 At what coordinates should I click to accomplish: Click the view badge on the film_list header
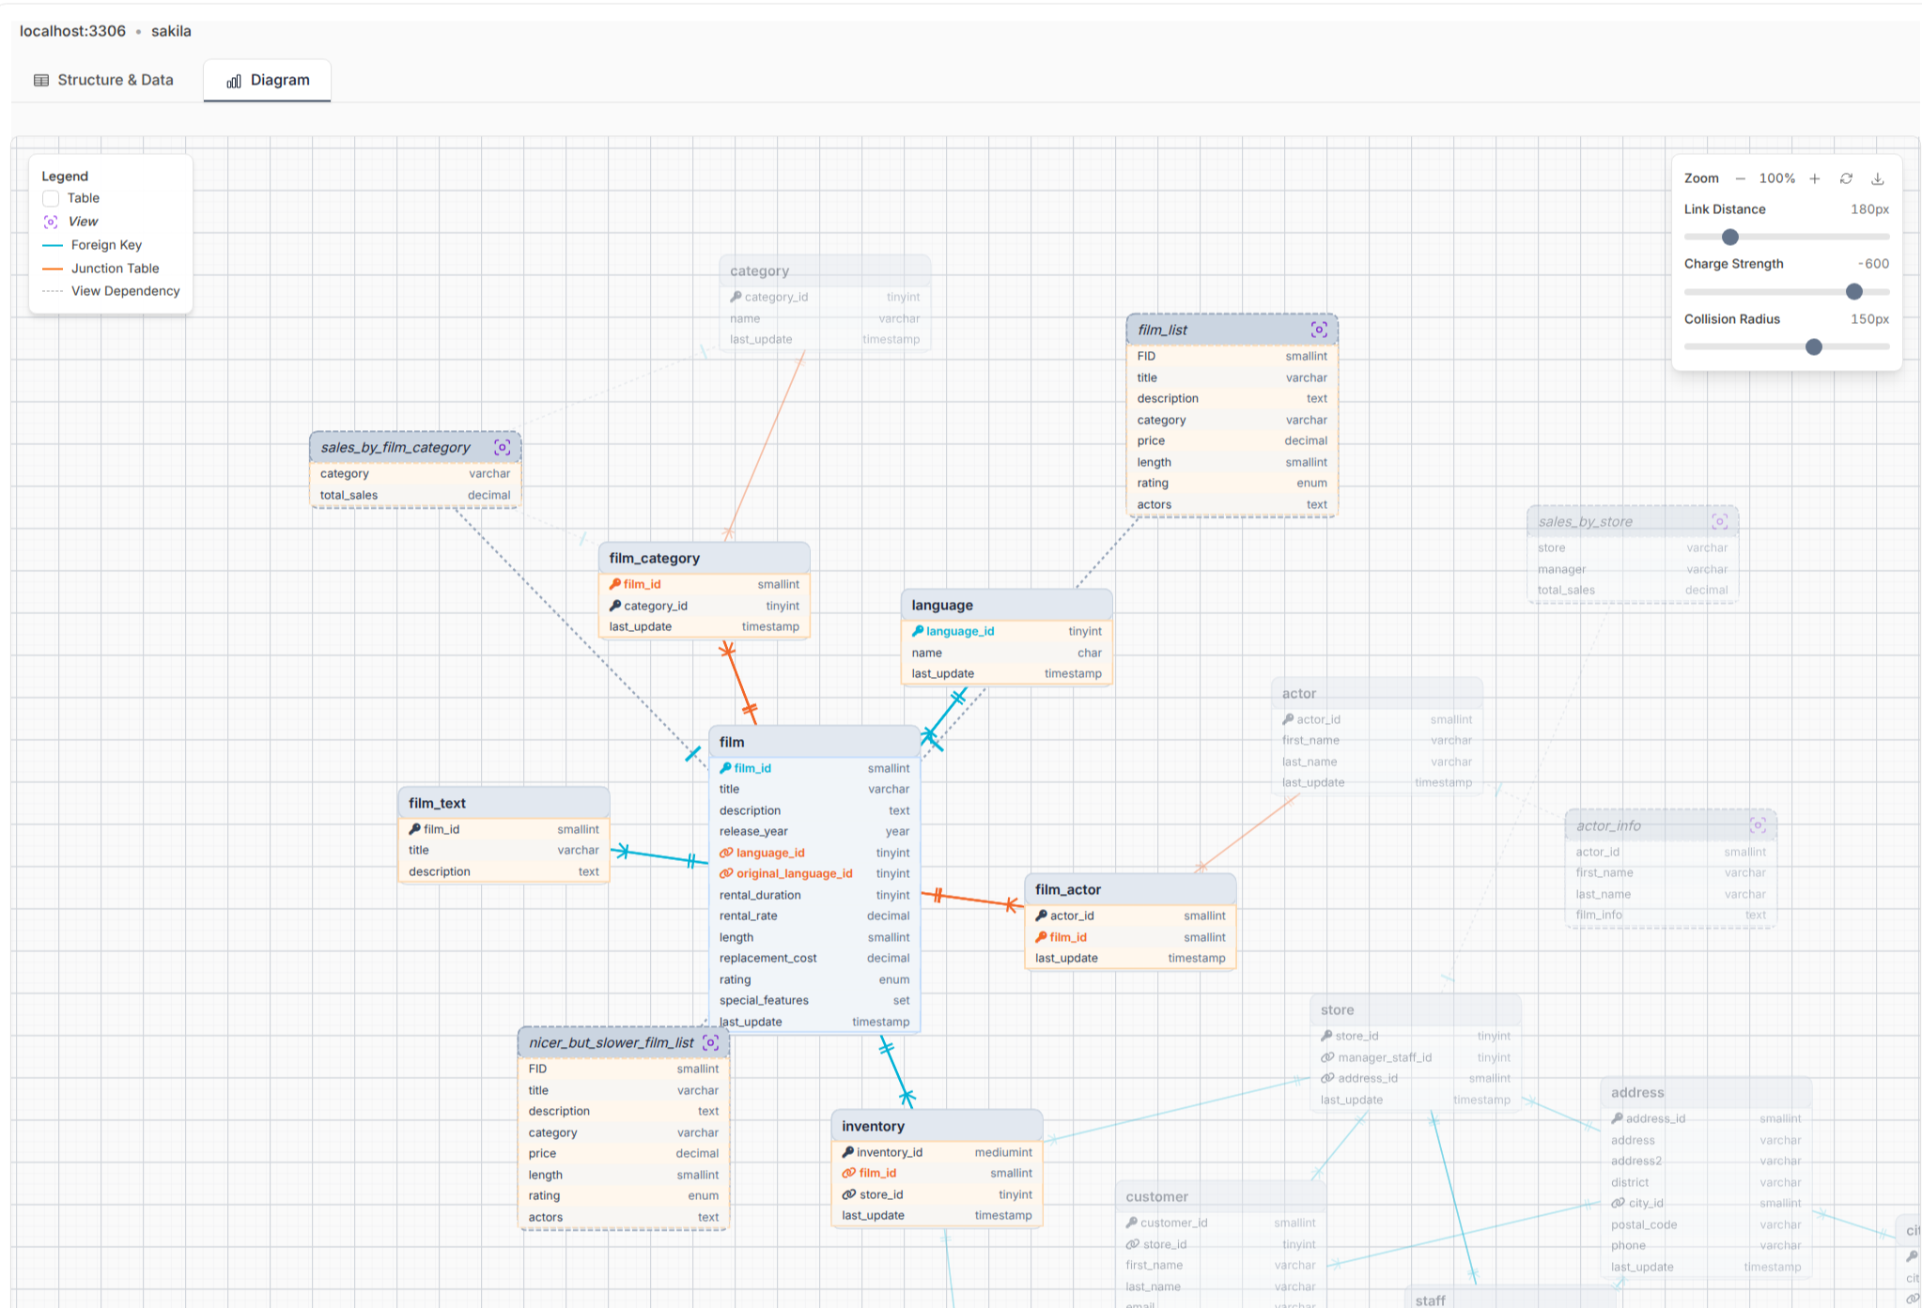tap(1320, 329)
